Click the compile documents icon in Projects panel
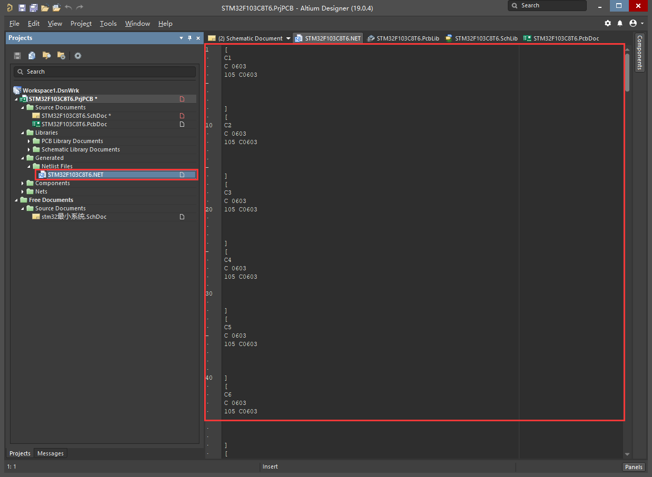This screenshot has width=652, height=477. click(32, 56)
